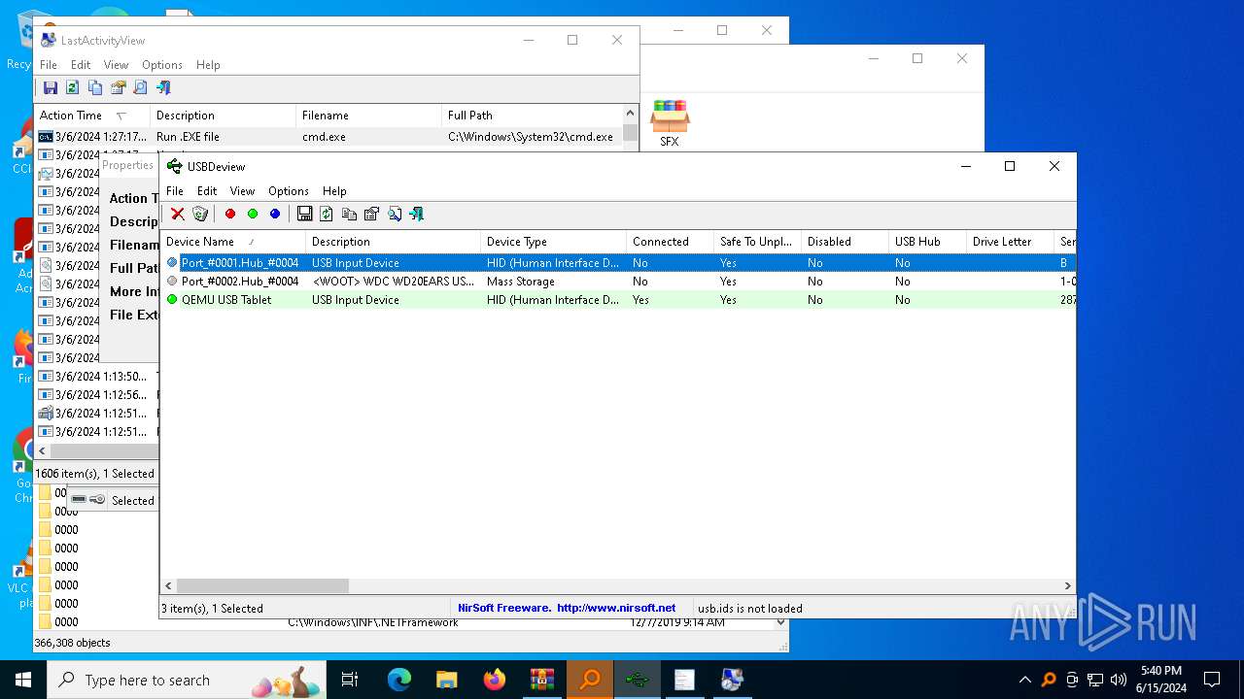Click the red X uninstall device icon in USBDeview
The image size is (1244, 699).
178,214
